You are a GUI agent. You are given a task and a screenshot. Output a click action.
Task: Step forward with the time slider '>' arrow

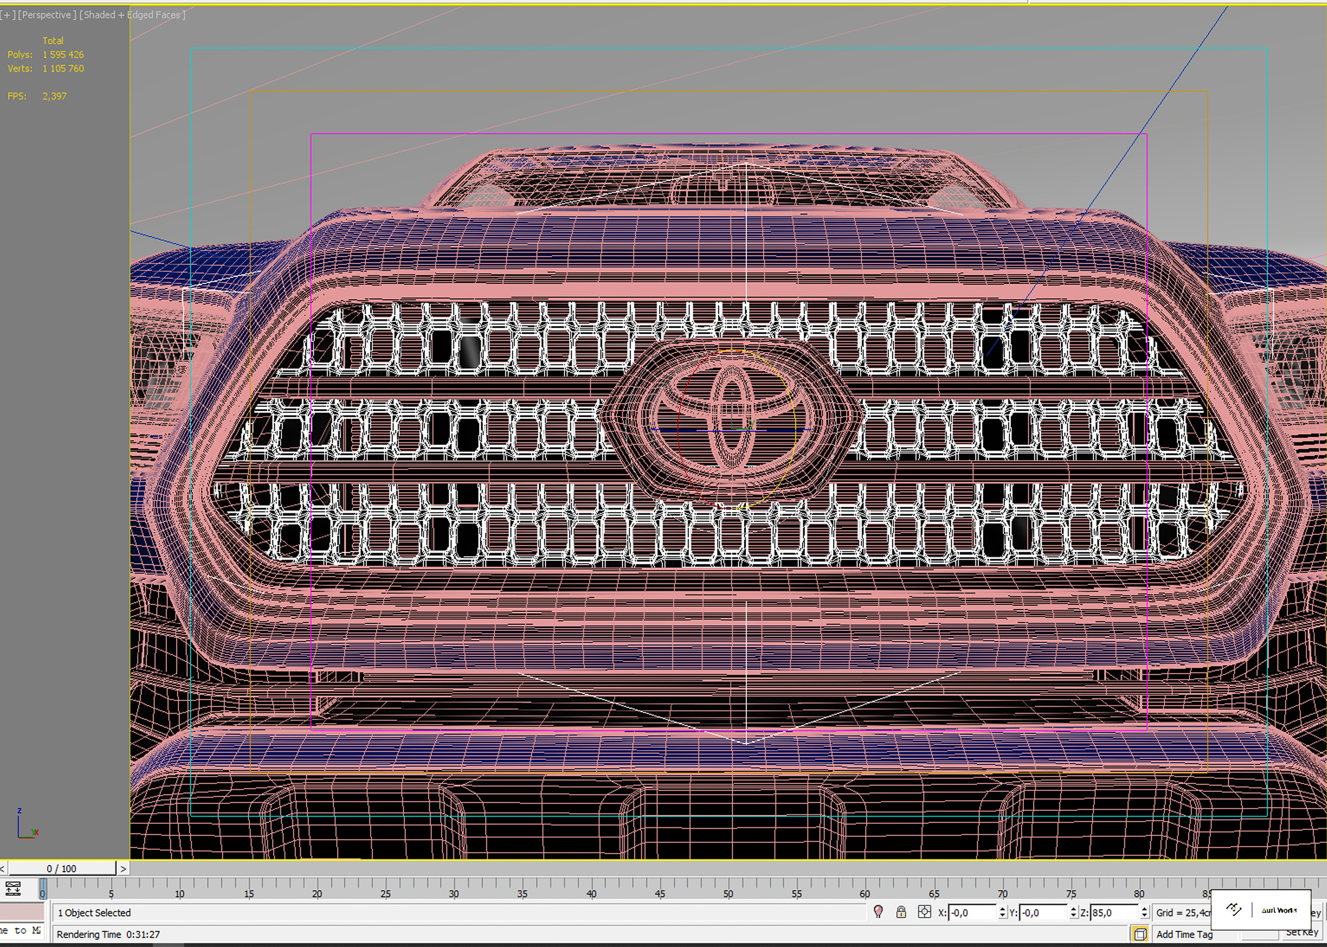click(x=123, y=868)
